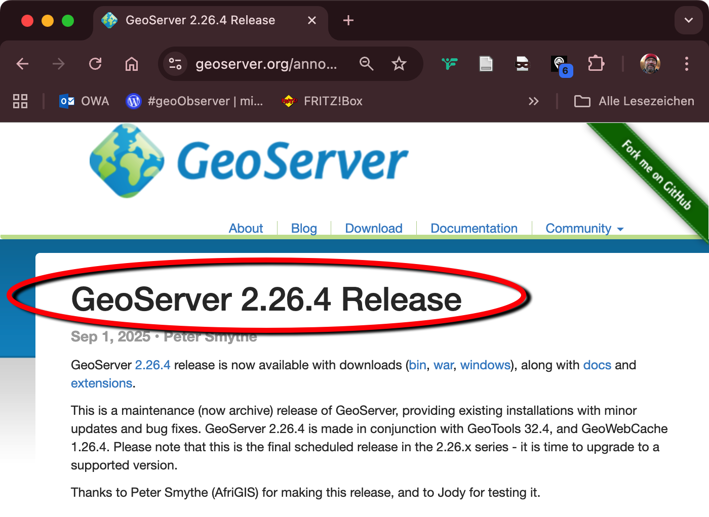Image resolution: width=709 pixels, height=517 pixels.
Task: Open the Download menu item
Action: (374, 229)
